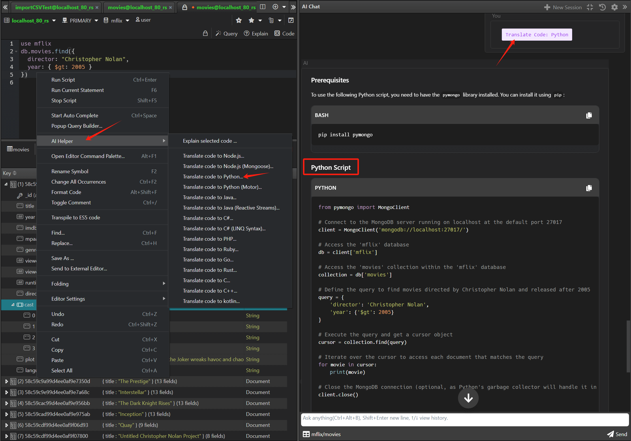631x441 pixels.
Task: Expand document (2) The Prestige row
Action: coord(6,381)
